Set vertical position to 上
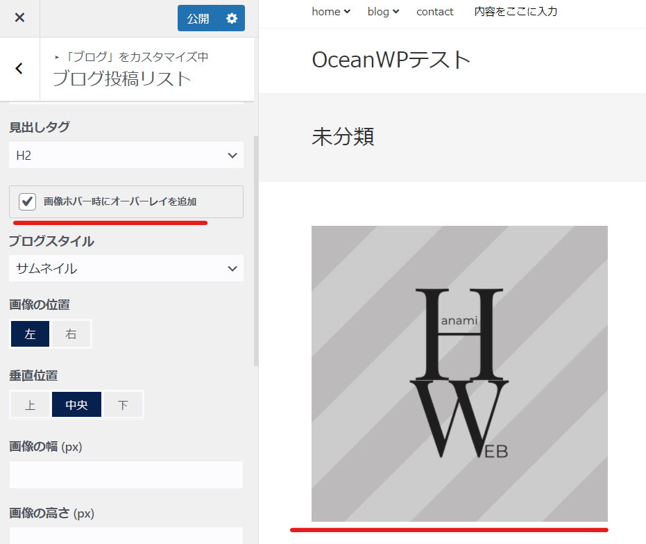646x544 pixels. click(30, 404)
